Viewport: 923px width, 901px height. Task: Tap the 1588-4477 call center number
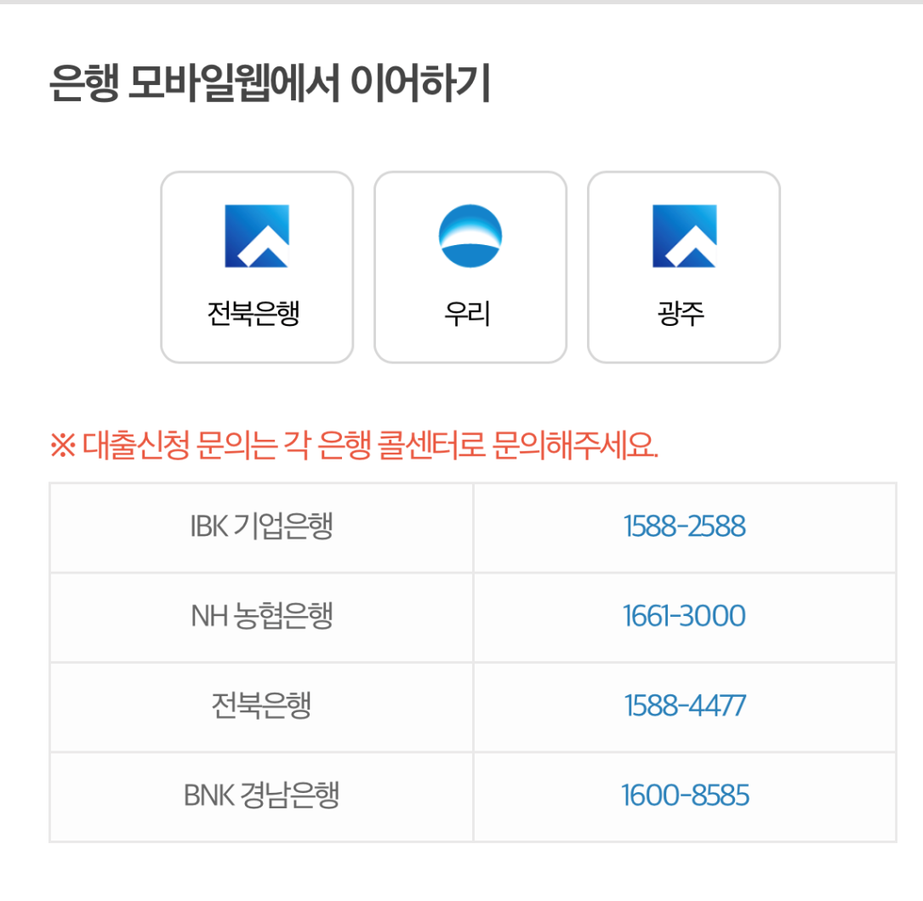pos(684,706)
